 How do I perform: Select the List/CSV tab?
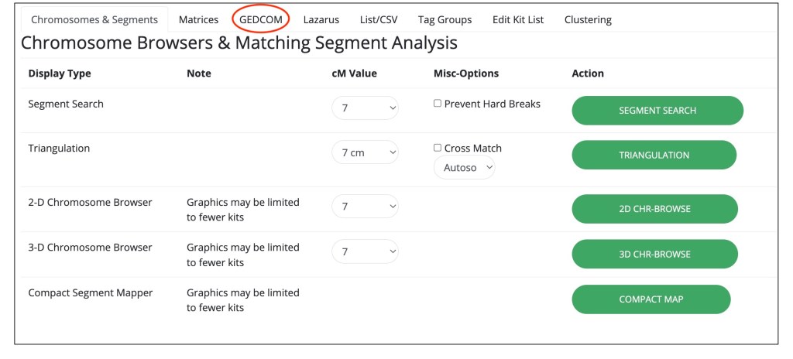(379, 19)
